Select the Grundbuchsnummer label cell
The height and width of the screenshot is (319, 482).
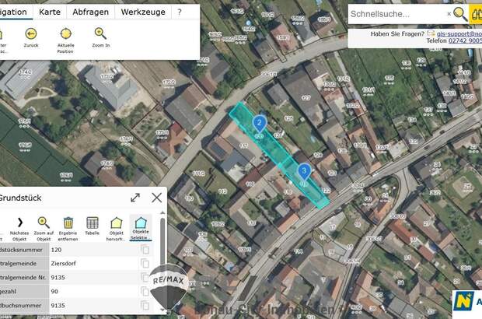click(24, 305)
